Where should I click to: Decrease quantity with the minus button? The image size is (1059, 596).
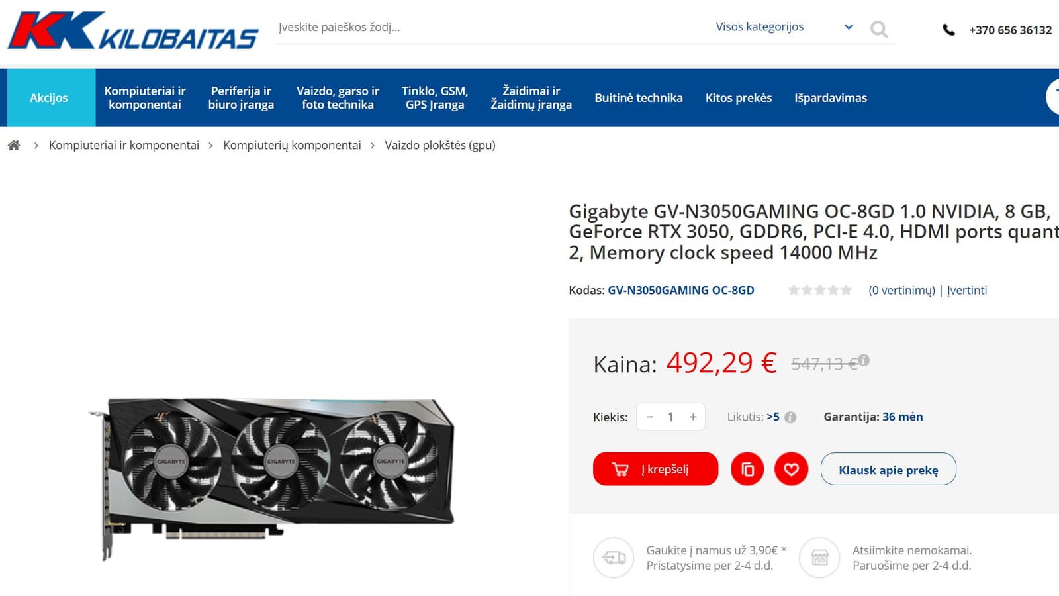[x=650, y=417]
